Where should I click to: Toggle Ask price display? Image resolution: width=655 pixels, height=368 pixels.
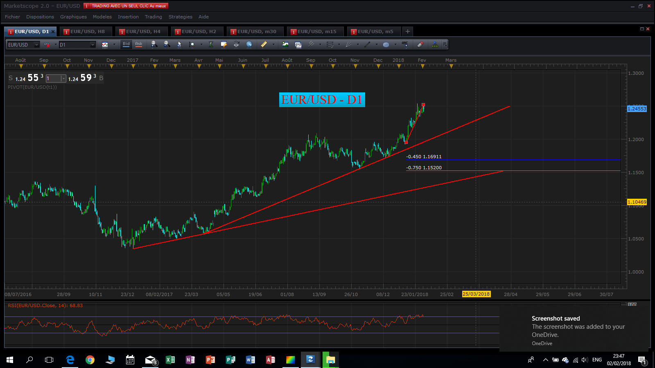pyautogui.click(x=139, y=44)
